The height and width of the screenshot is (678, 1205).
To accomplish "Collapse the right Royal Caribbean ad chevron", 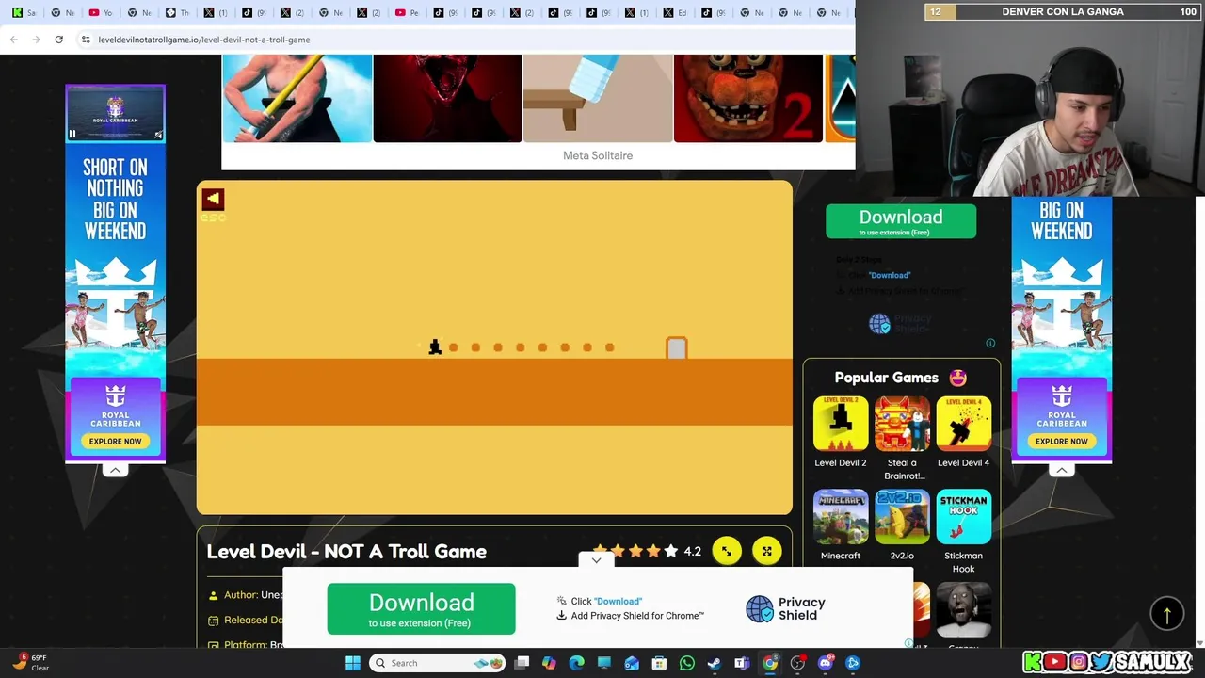I will click(x=1061, y=470).
